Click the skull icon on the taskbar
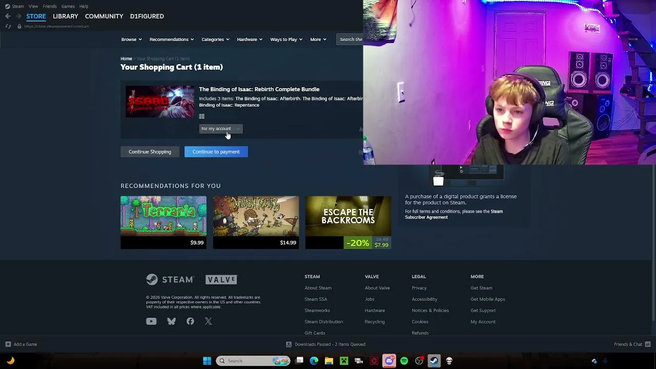 449,361
